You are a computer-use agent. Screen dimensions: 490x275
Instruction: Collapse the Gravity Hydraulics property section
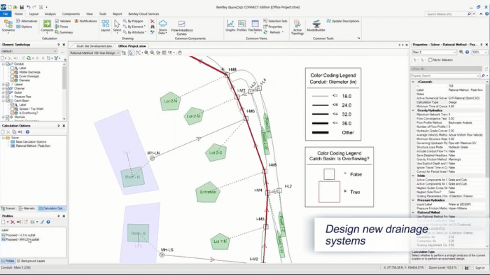[x=414, y=111]
